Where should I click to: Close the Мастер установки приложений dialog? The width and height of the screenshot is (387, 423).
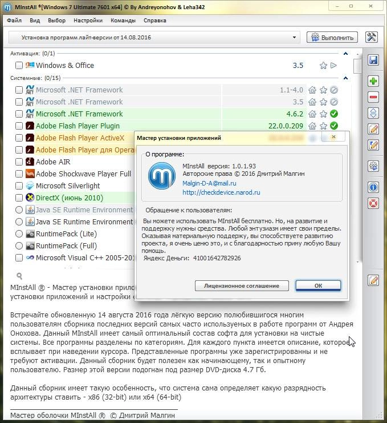pyautogui.click(x=333, y=137)
